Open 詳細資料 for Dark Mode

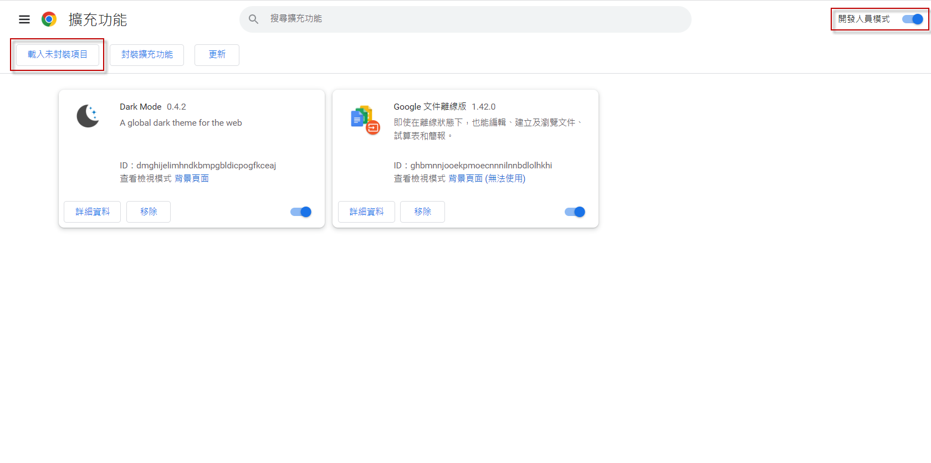point(93,212)
